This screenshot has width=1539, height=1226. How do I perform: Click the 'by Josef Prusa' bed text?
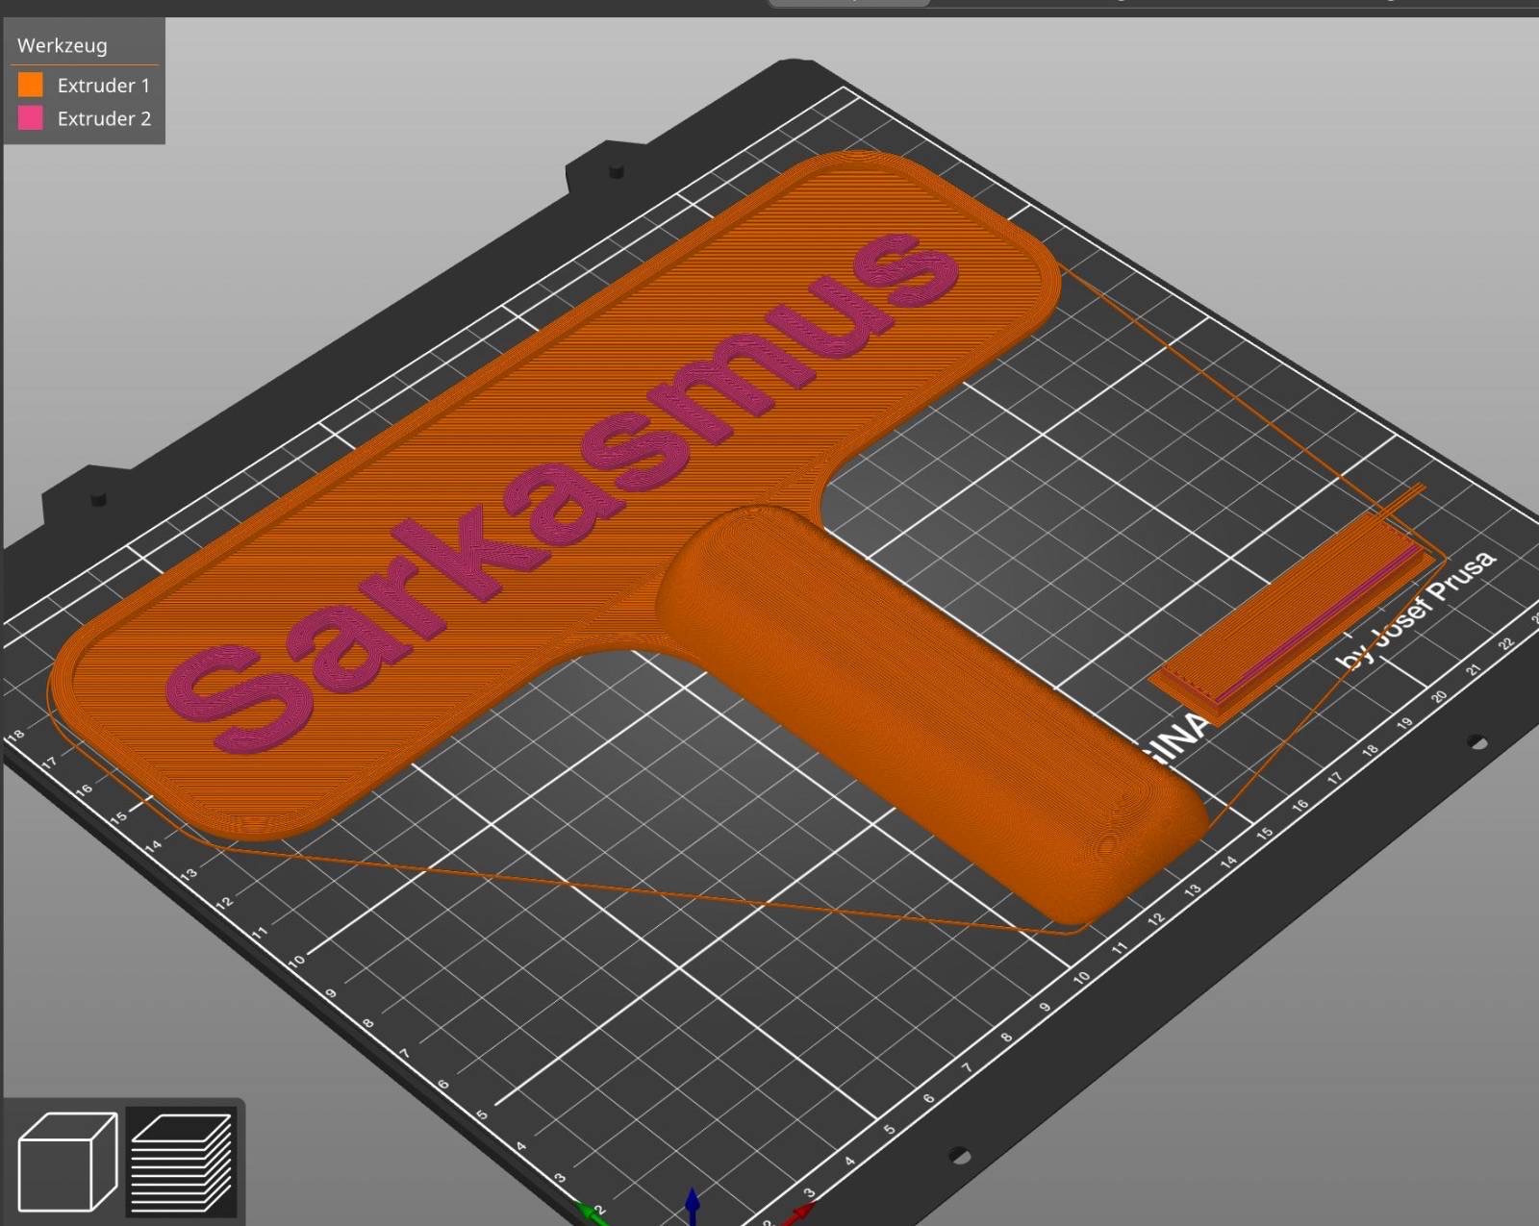(x=1416, y=610)
